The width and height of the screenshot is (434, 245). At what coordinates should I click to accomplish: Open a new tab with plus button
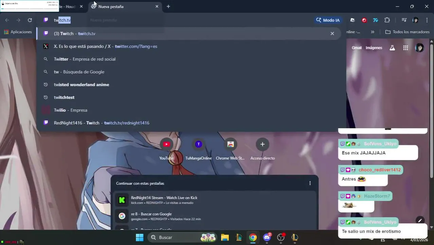click(168, 6)
